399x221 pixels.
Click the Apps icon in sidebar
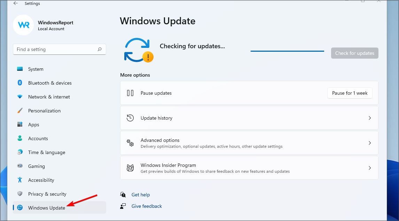[x=20, y=124]
